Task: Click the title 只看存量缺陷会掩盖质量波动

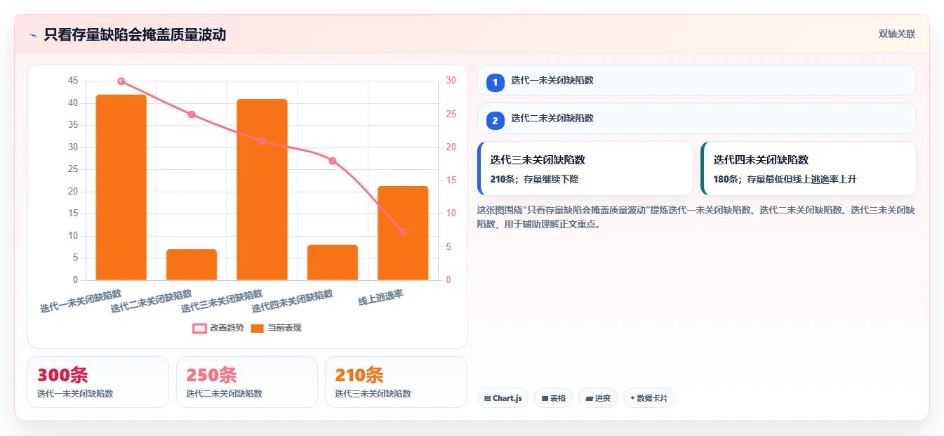Action: click(135, 34)
